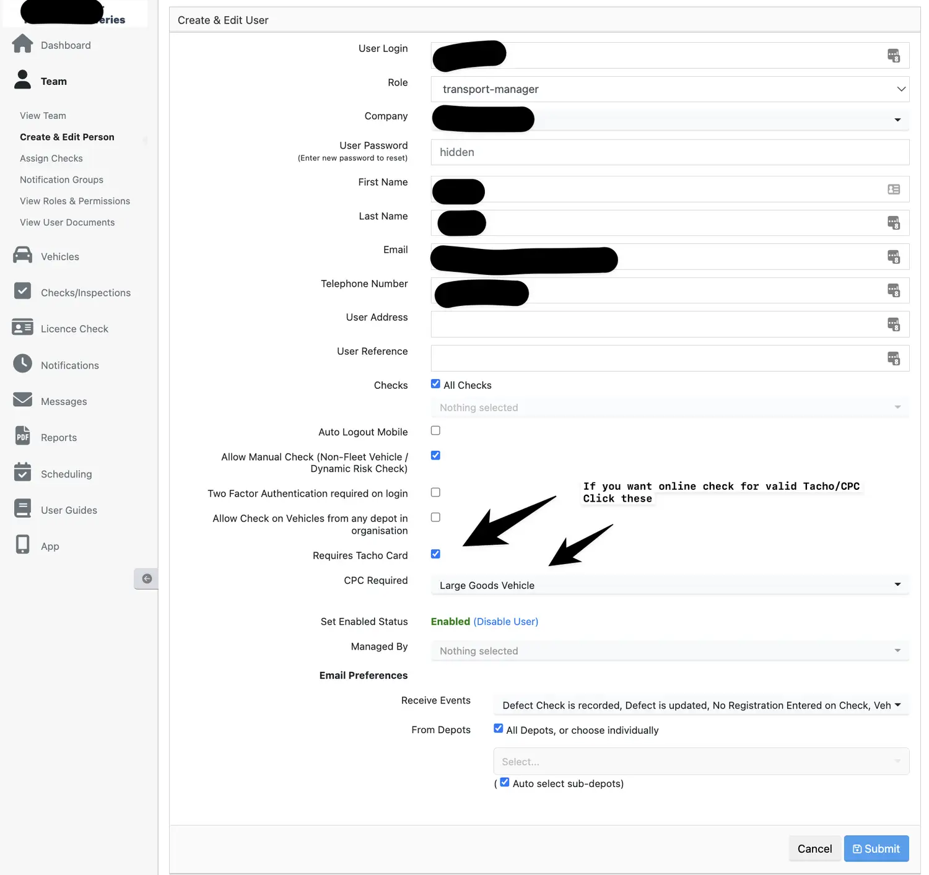Enable Two Factor Authentication required on login
The width and height of the screenshot is (929, 875).
435,492
